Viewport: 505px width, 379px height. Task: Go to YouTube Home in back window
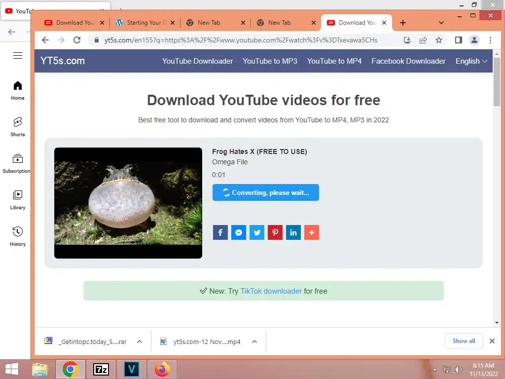pyautogui.click(x=18, y=91)
